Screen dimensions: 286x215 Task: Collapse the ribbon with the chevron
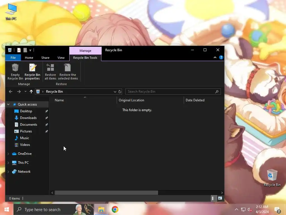[x=215, y=57]
